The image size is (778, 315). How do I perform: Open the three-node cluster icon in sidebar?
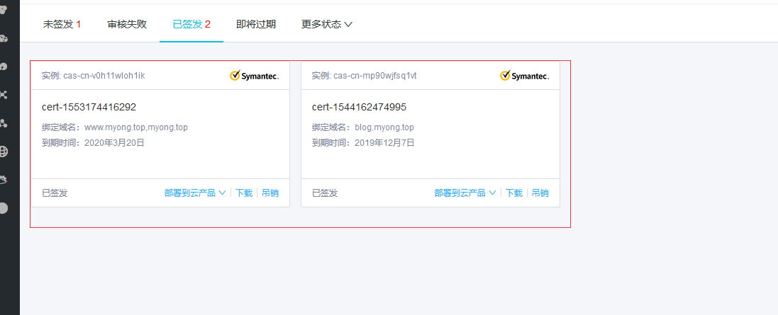4,123
